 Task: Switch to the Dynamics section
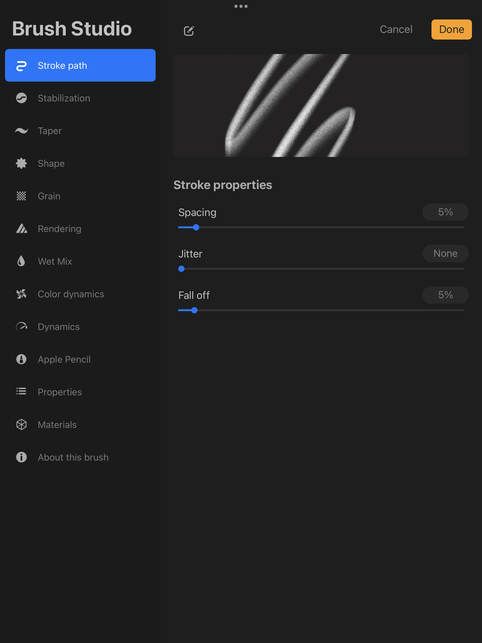59,327
